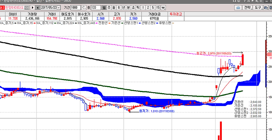Click the 2,915 ask price value
Image resolution: width=272 pixels, height=140 pixels.
[x=68, y=18]
